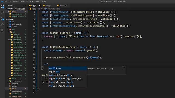Image resolution: width=175 pixels, height=98 pixels.
Task: Open the Run menu
Action: click(x=31, y=2)
